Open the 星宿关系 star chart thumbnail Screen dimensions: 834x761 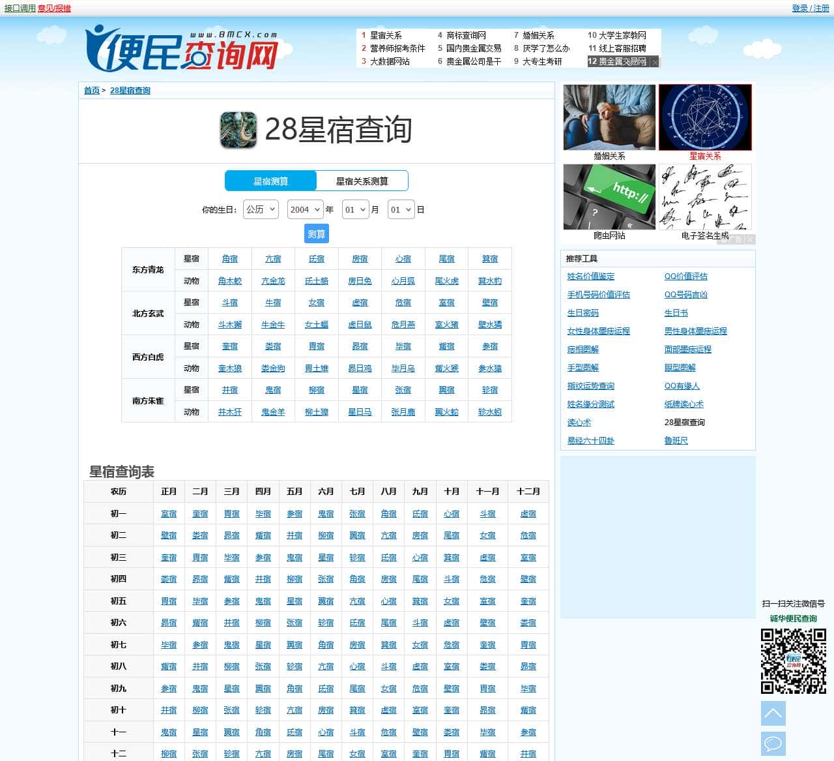click(x=705, y=117)
